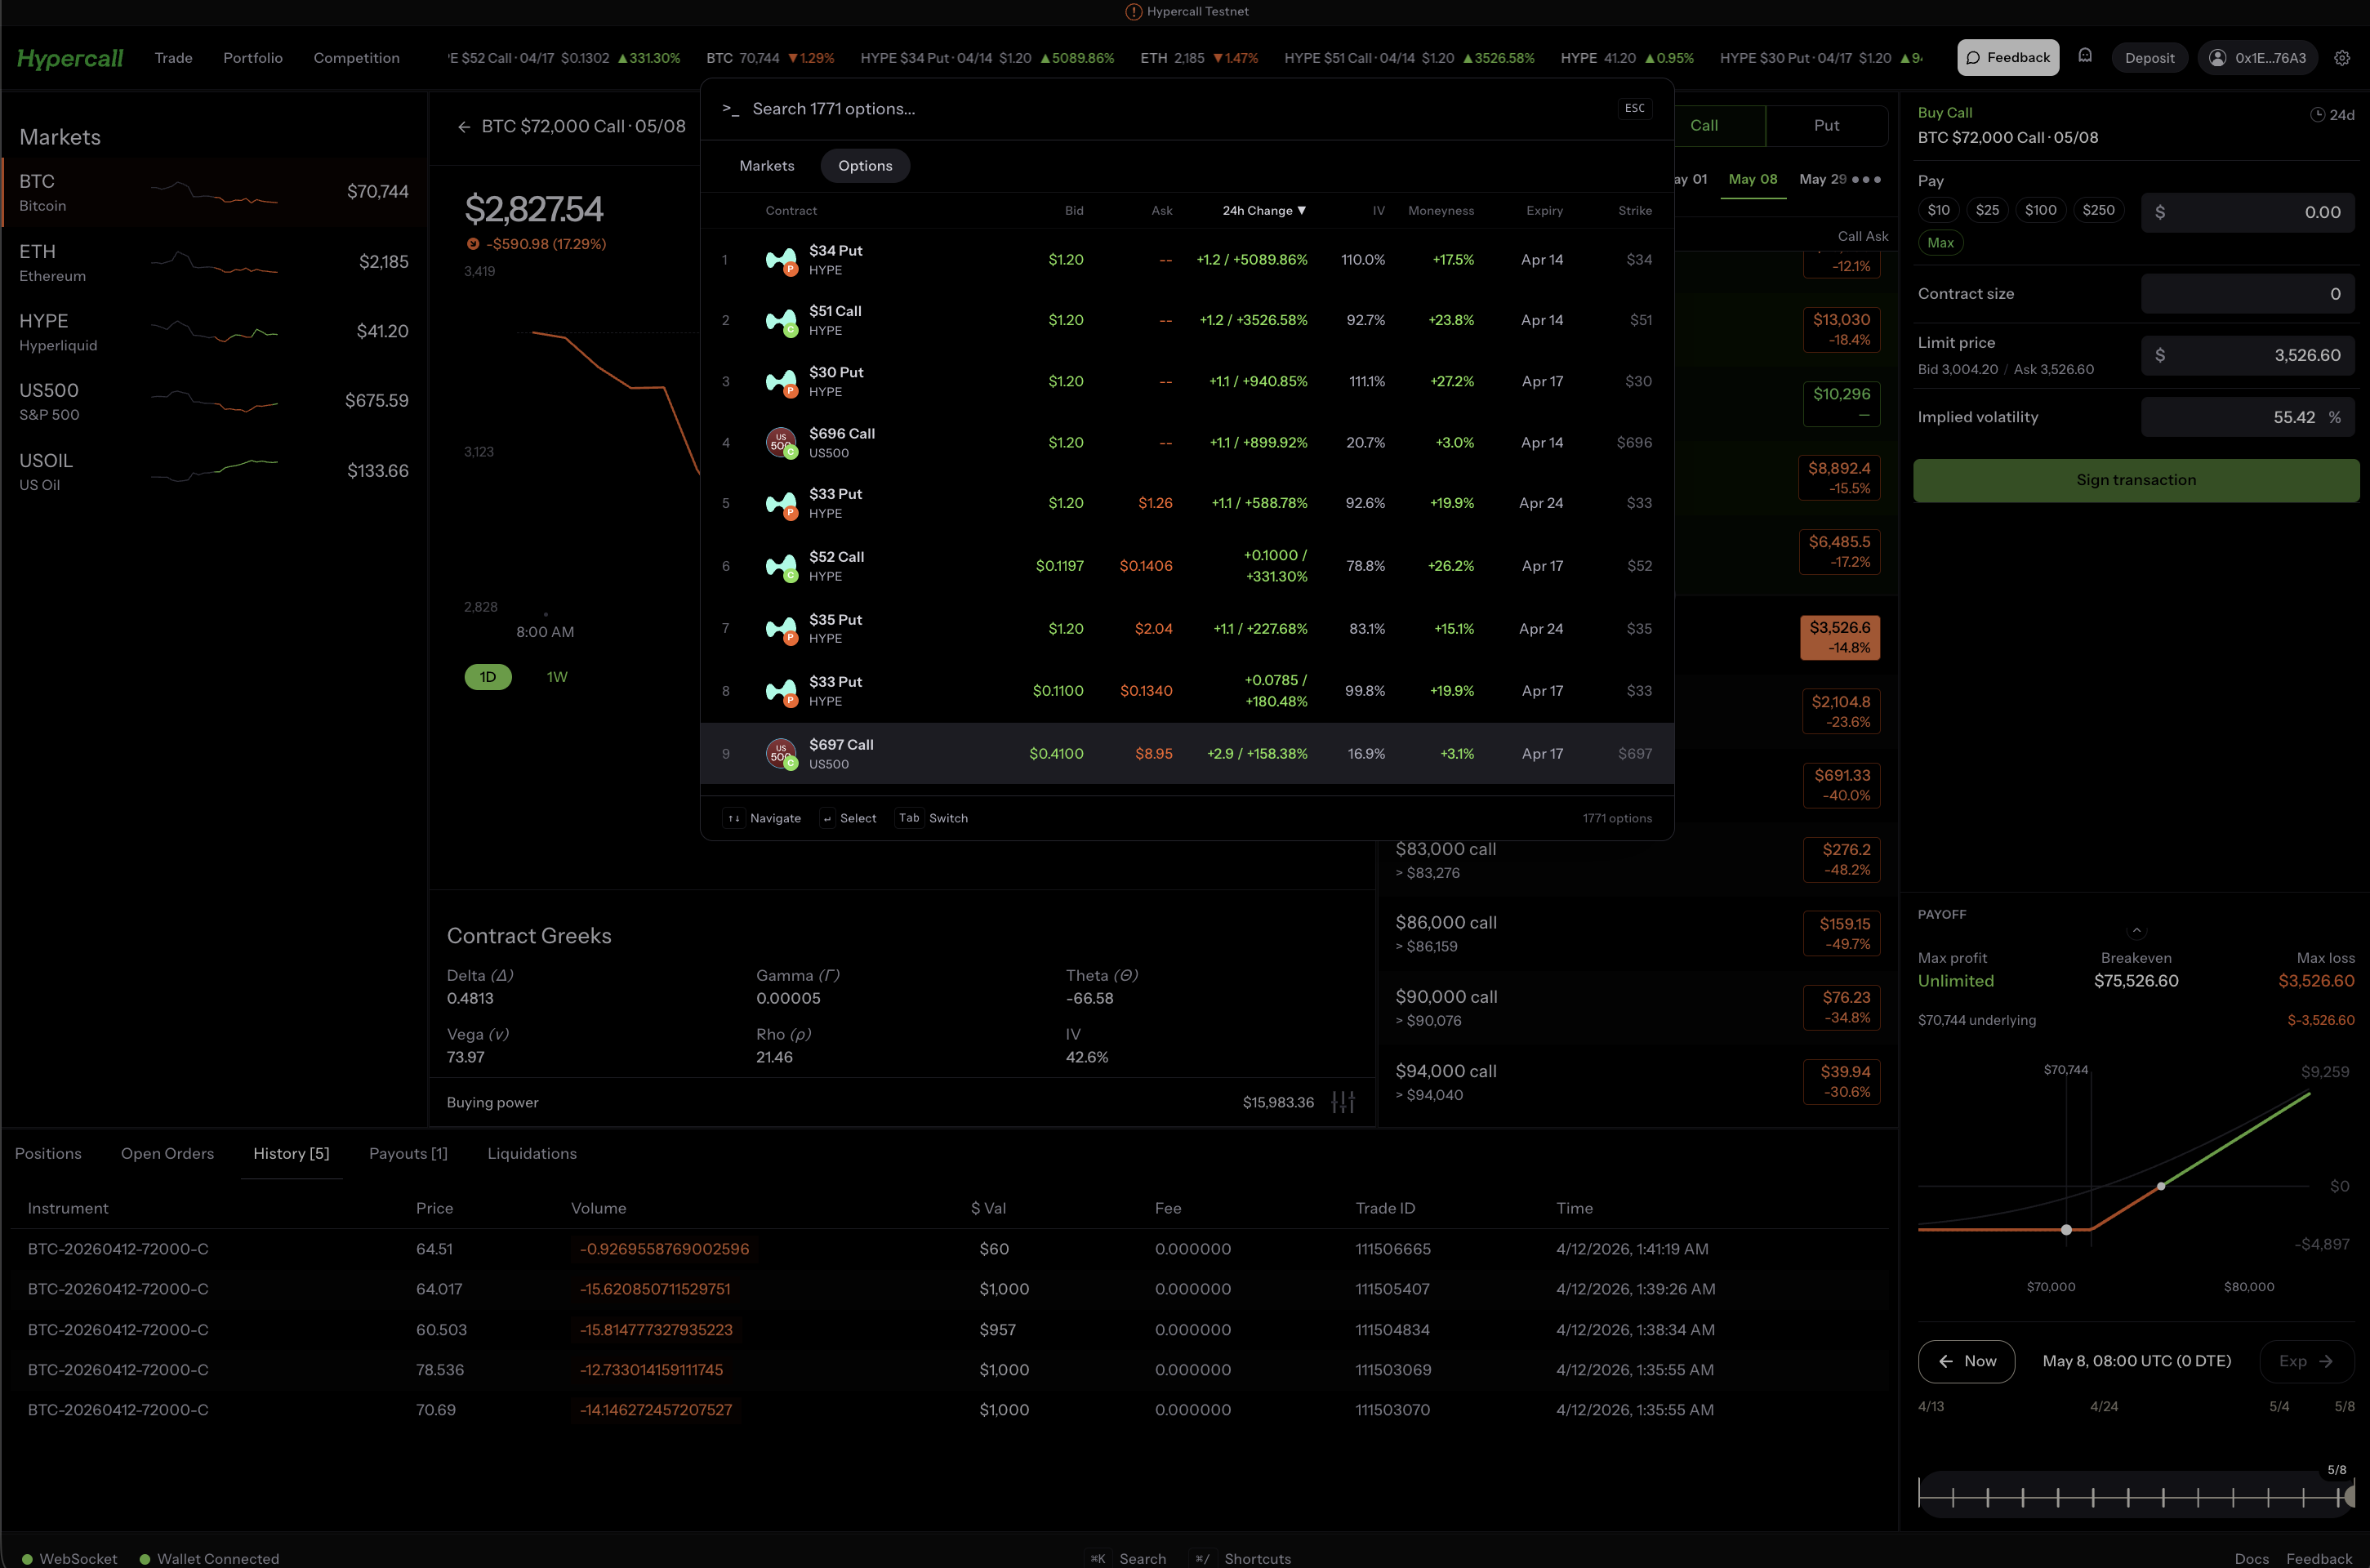Sort by 24h Change column
Viewport: 2370px width, 1568px height.
pos(1264,211)
